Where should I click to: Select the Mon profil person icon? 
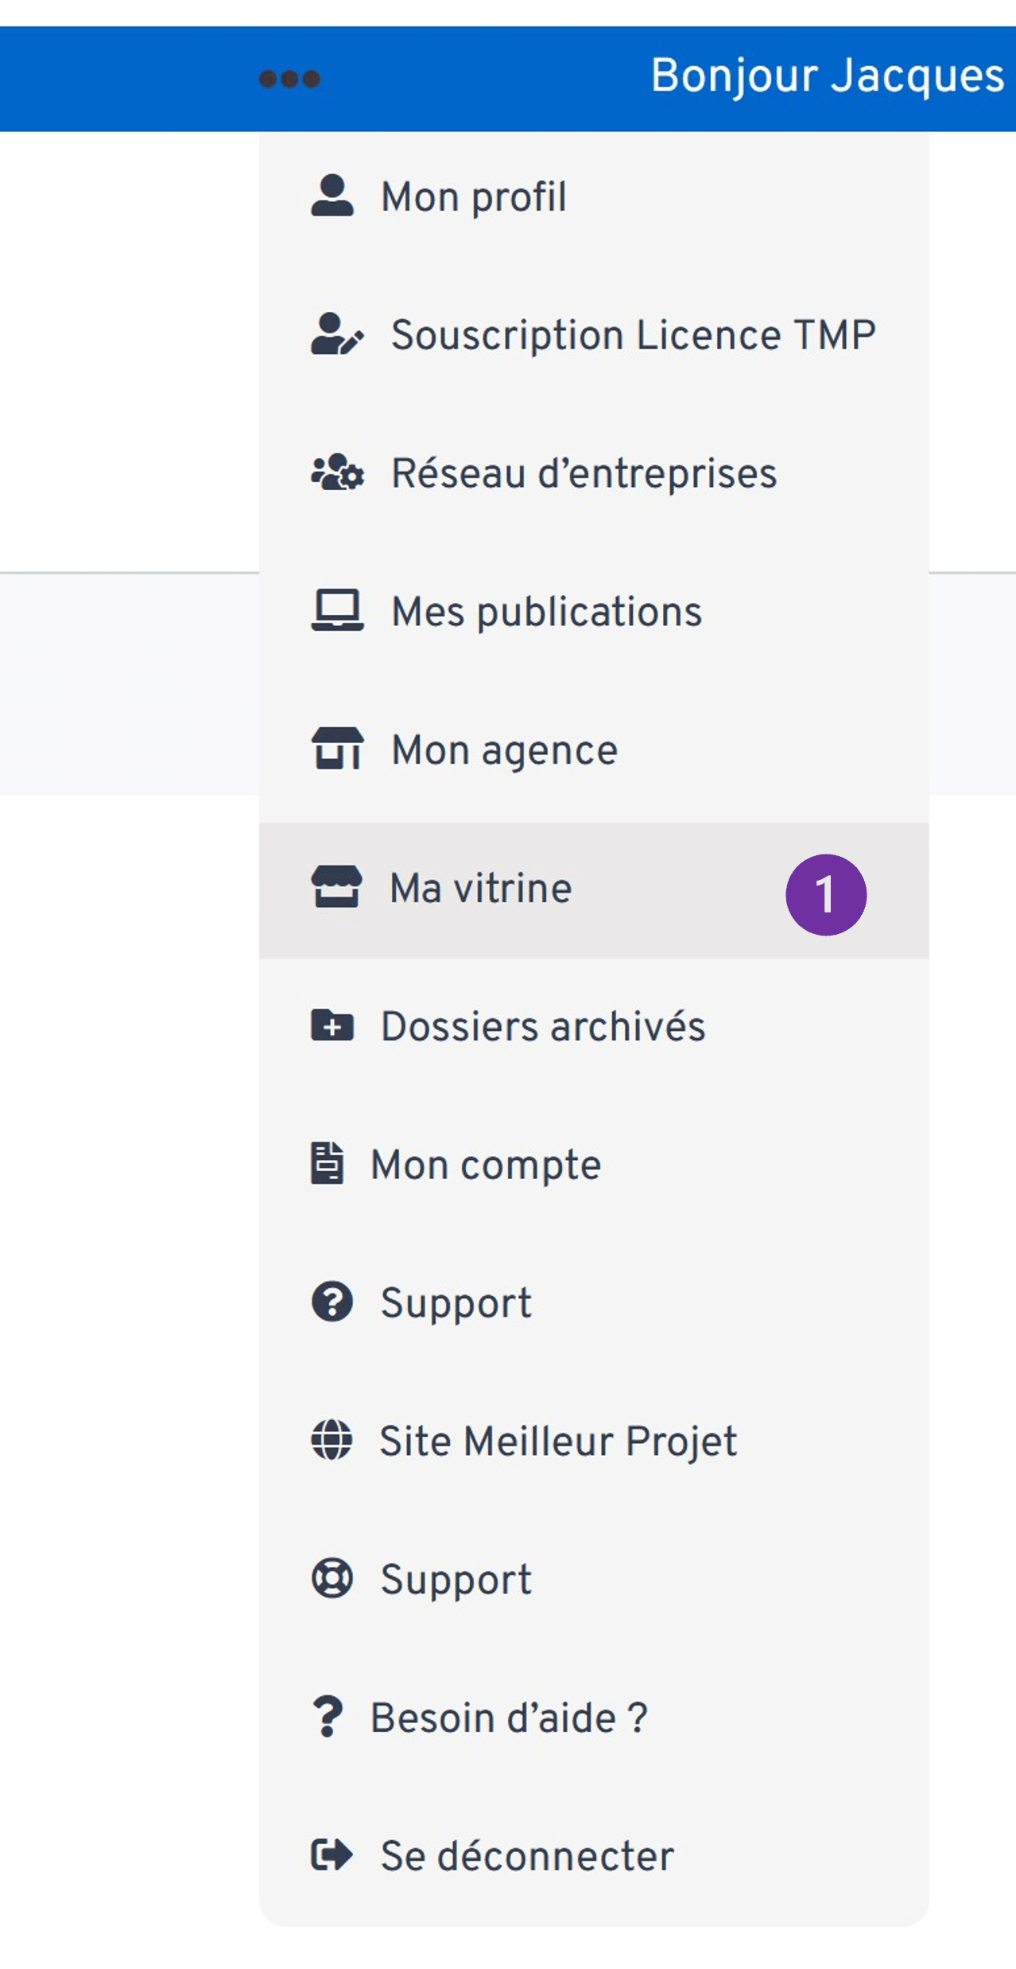(x=336, y=197)
